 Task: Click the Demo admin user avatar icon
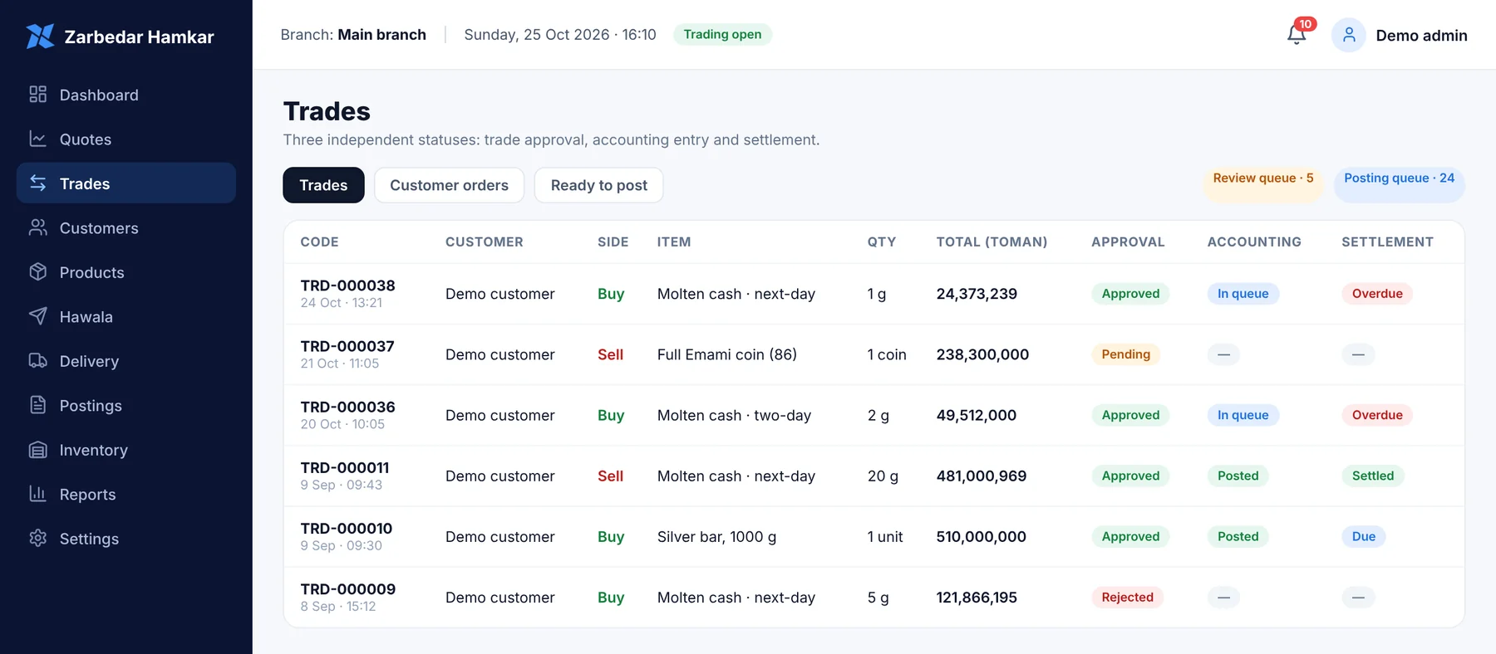click(1348, 35)
